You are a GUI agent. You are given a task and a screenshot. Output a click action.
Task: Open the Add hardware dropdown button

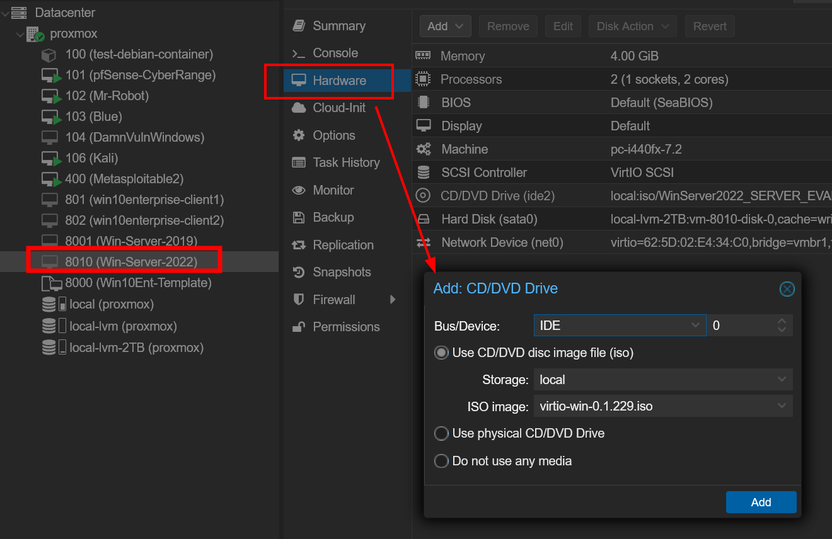point(445,26)
